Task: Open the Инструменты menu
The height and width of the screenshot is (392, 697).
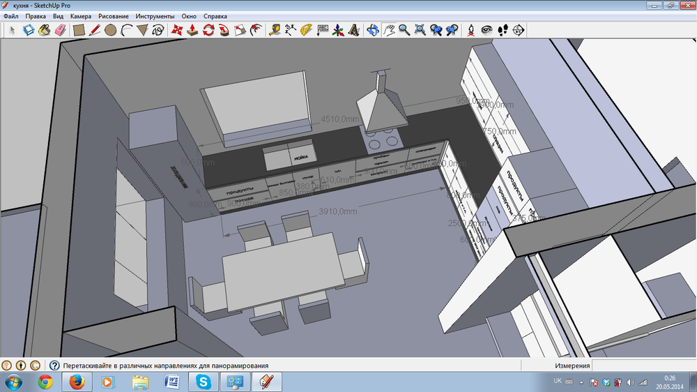Action: (x=155, y=15)
